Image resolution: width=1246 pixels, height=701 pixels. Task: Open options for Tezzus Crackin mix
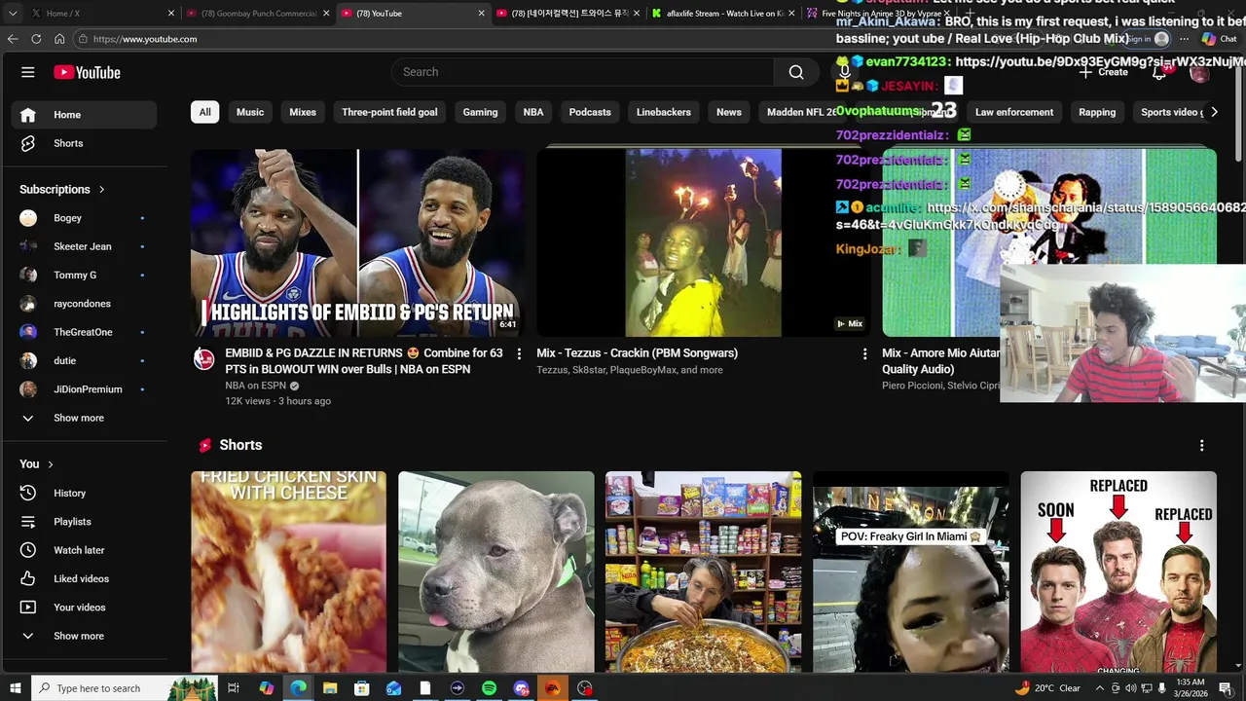(x=864, y=354)
